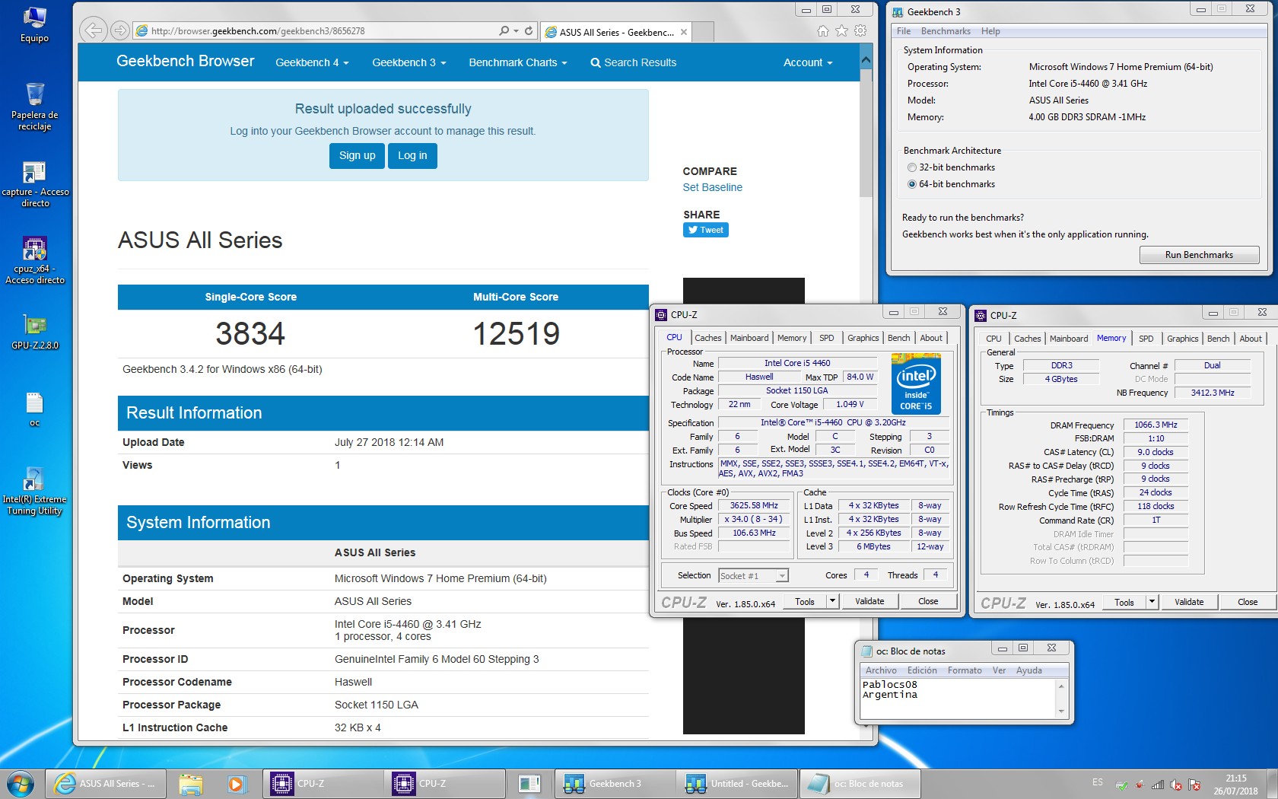Click the Log in button
1278x799 pixels.
pyautogui.click(x=412, y=155)
